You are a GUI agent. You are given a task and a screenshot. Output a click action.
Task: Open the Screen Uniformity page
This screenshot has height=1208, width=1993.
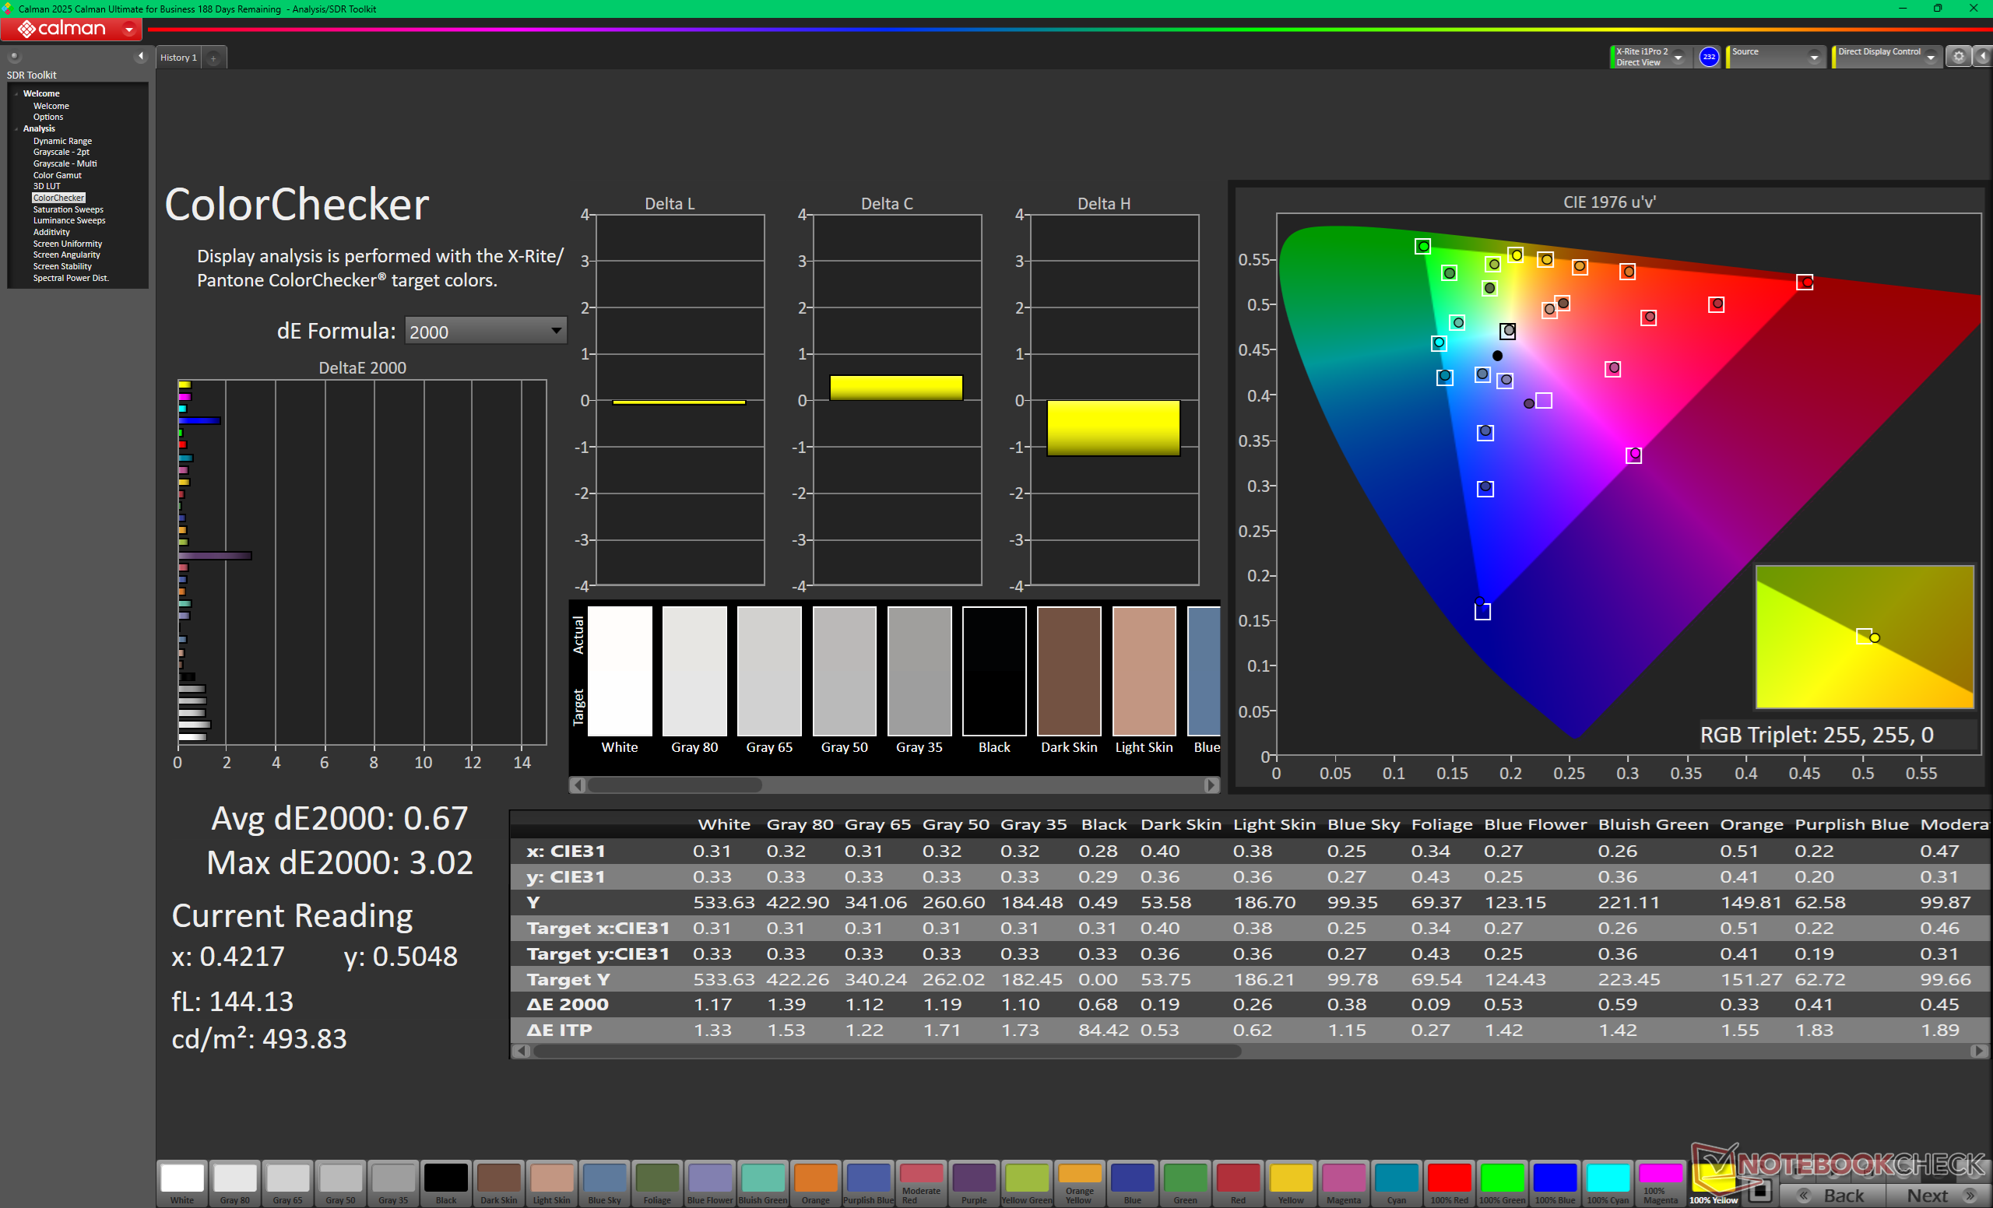tap(67, 244)
